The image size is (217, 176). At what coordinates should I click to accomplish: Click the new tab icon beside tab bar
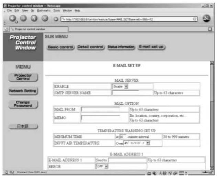[6, 29]
